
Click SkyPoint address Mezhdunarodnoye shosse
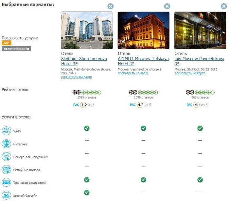(x=86, y=71)
